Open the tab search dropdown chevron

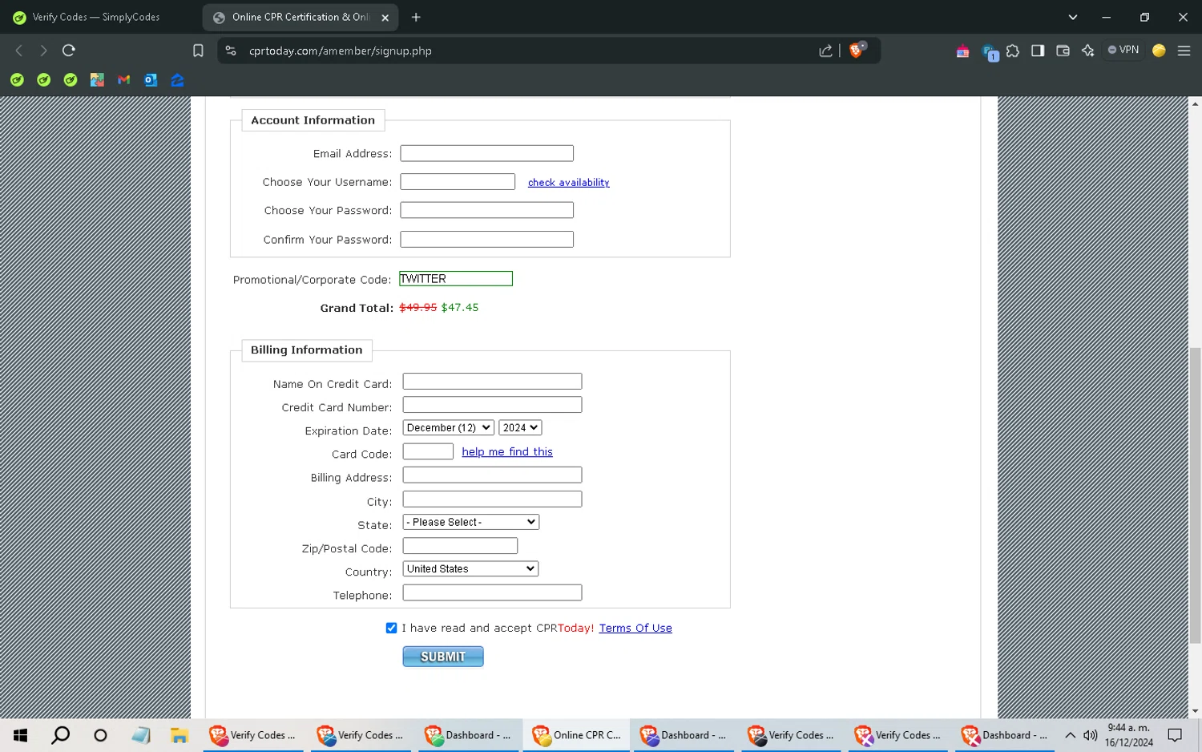coord(1072,17)
